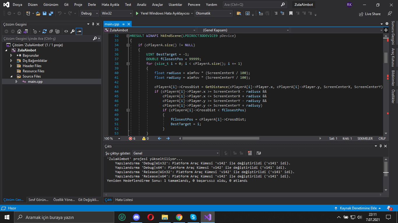Click the Save All icon
Viewport: 398px width, 223px height.
51,13
